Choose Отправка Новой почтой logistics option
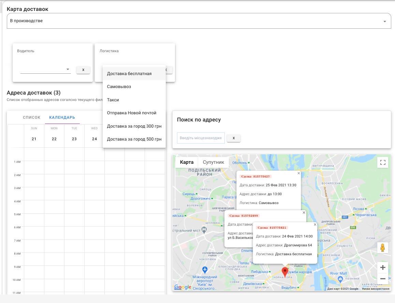Viewport: 395px width, 303px height. pos(131,113)
